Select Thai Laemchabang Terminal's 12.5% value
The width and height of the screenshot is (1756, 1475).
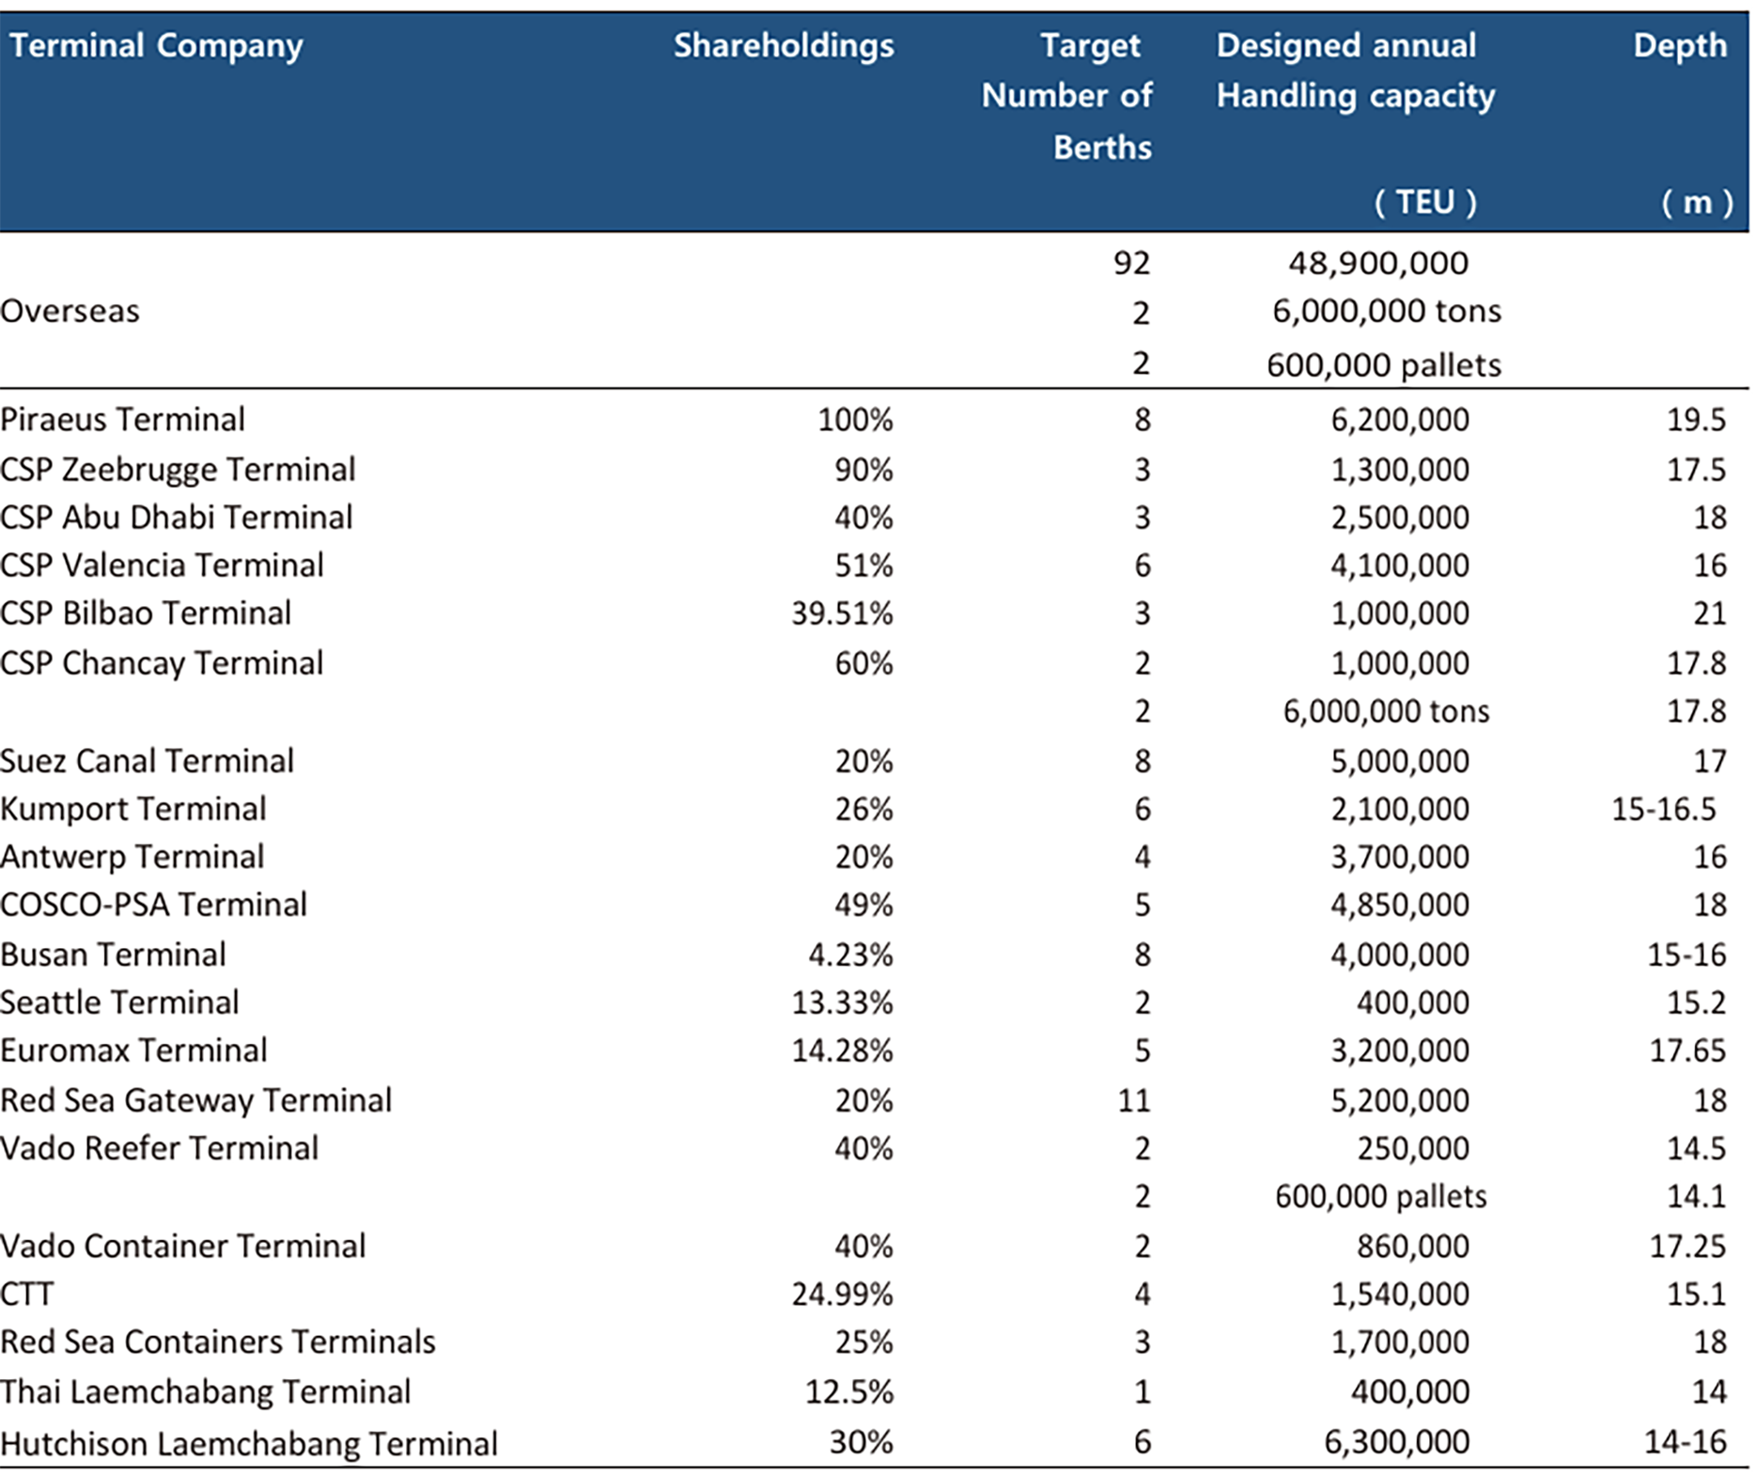click(x=849, y=1391)
